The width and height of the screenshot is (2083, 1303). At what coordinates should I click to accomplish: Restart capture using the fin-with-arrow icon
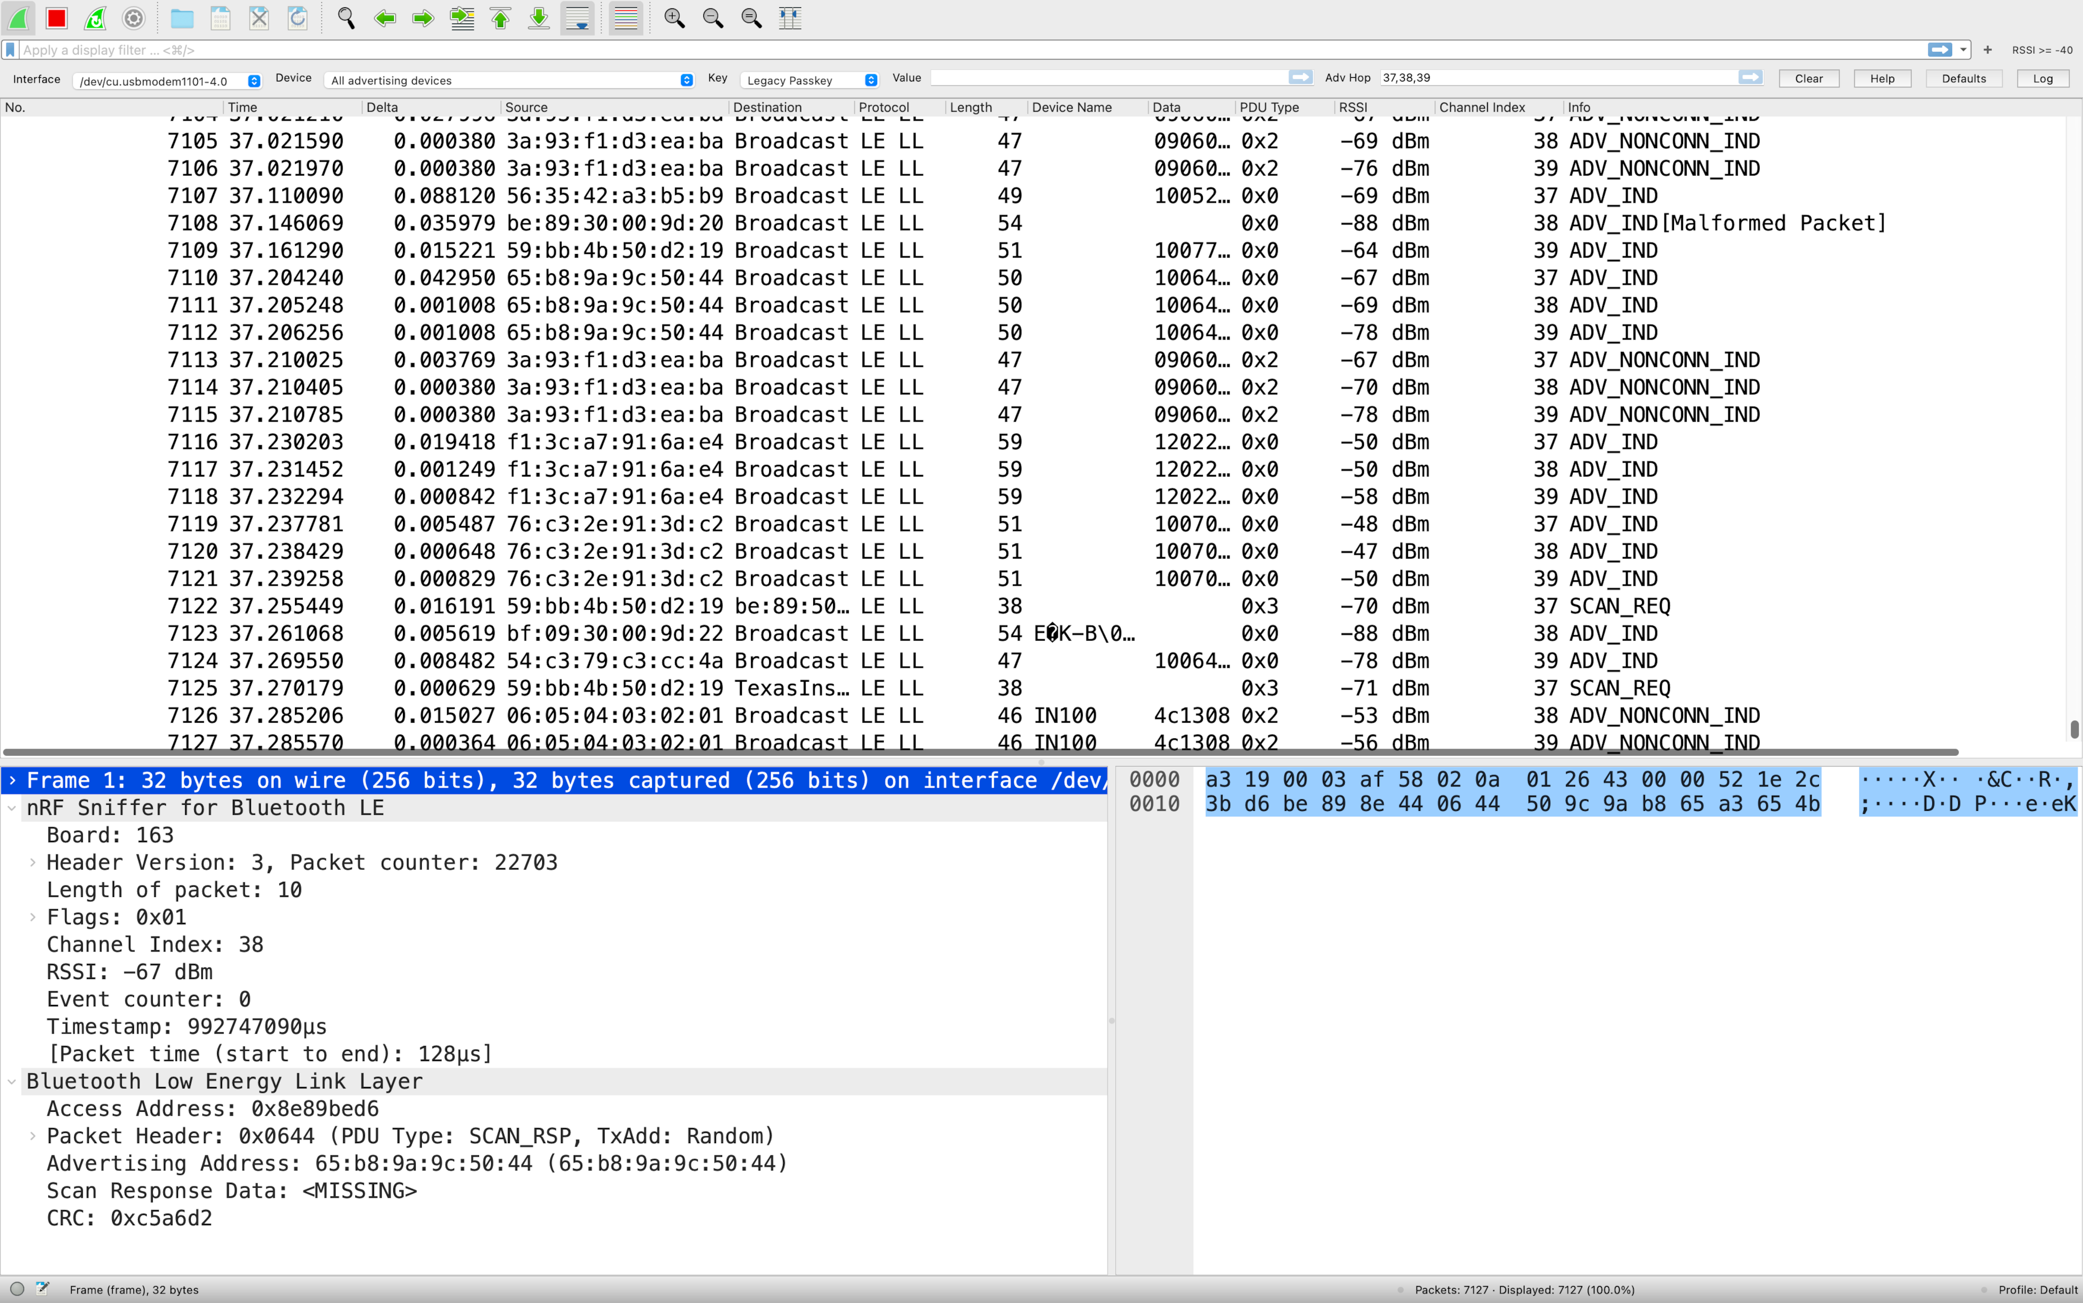95,18
